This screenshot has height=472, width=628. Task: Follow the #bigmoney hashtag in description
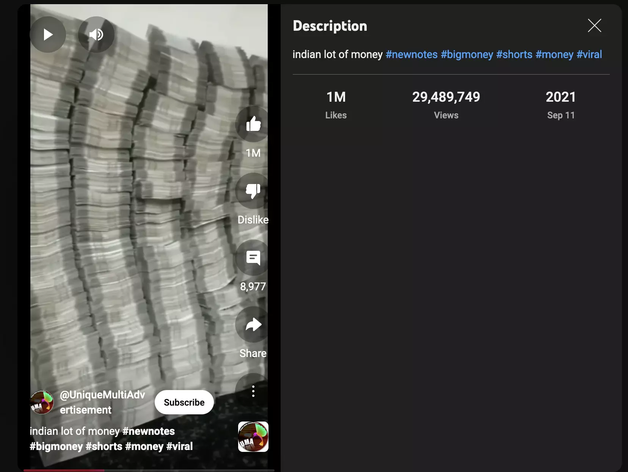[x=467, y=54]
